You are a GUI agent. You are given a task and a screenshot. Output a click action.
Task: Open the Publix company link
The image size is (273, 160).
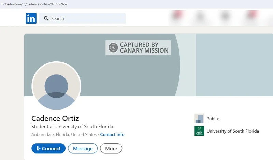pyautogui.click(x=213, y=119)
